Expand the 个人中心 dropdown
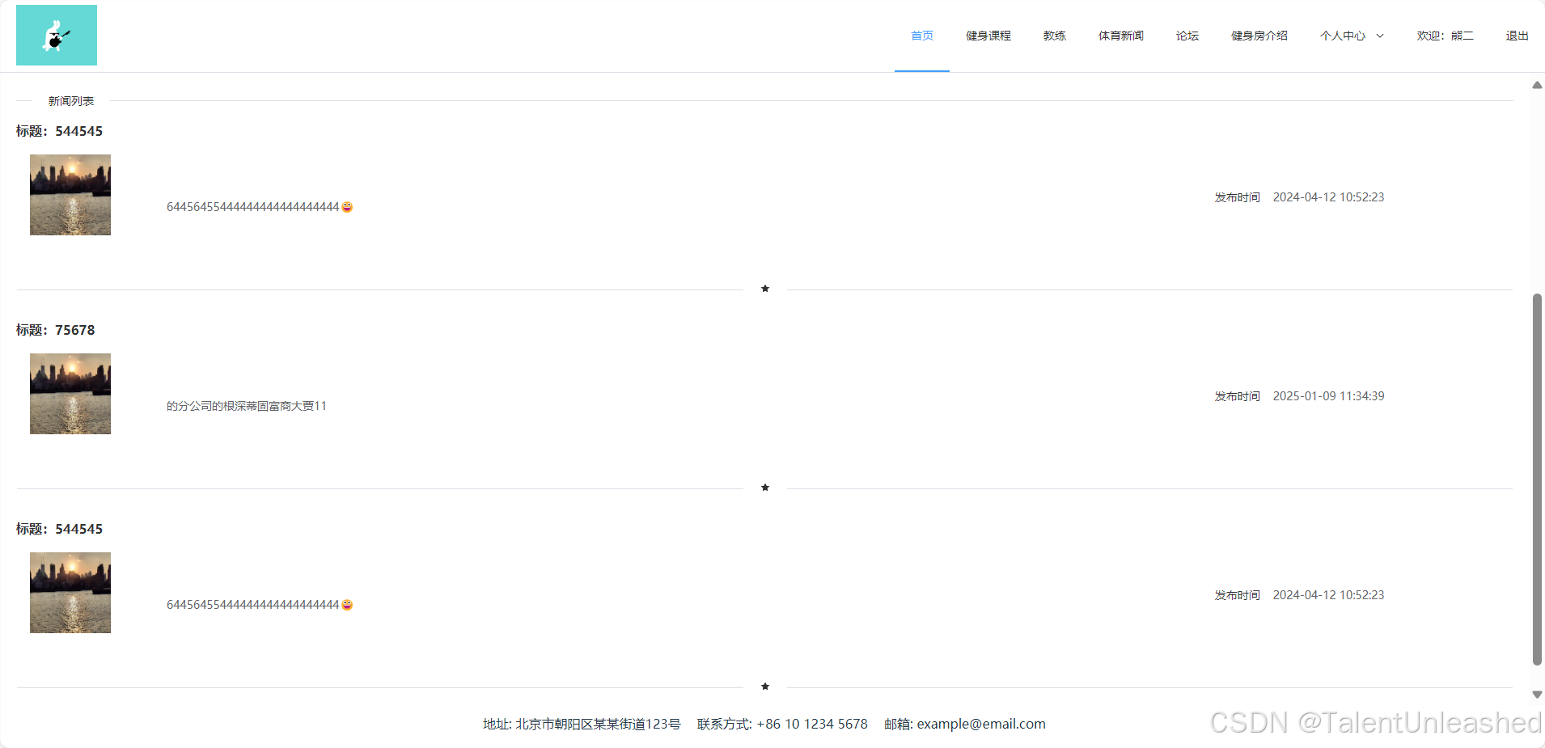Image resolution: width=1545 pixels, height=748 pixels. point(1352,36)
